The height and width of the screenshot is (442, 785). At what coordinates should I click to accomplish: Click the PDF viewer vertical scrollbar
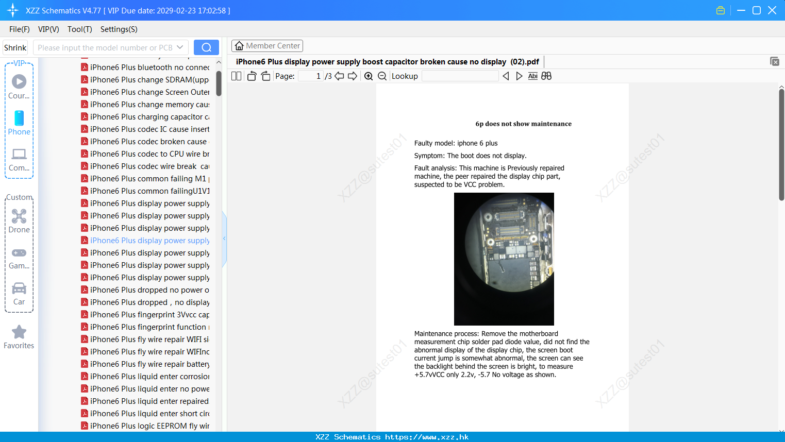(781, 144)
